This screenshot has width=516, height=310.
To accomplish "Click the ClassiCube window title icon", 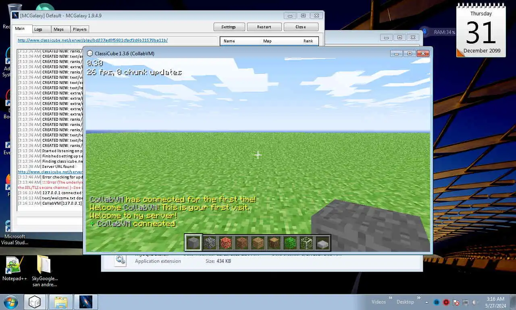I will point(90,53).
